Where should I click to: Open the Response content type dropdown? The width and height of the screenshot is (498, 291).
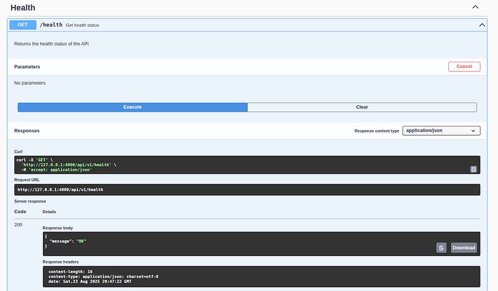point(441,131)
